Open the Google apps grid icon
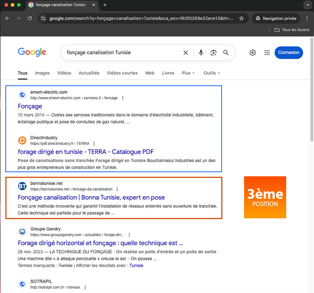This screenshot has height=293, width=314. [267, 53]
